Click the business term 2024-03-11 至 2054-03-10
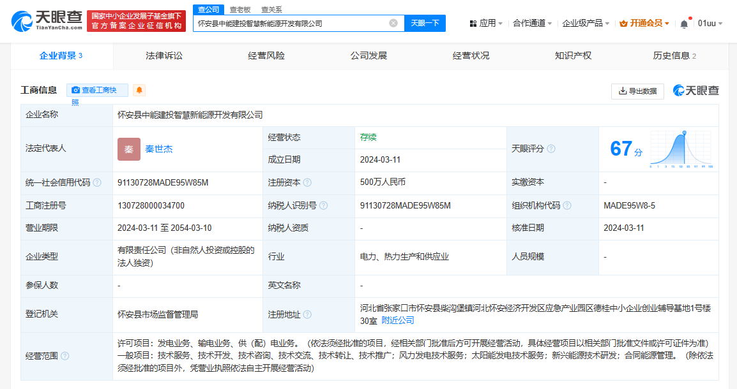This screenshot has width=737, height=389. click(x=165, y=228)
